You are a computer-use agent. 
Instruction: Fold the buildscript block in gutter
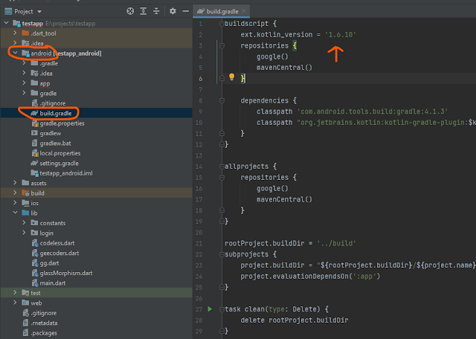[221, 23]
